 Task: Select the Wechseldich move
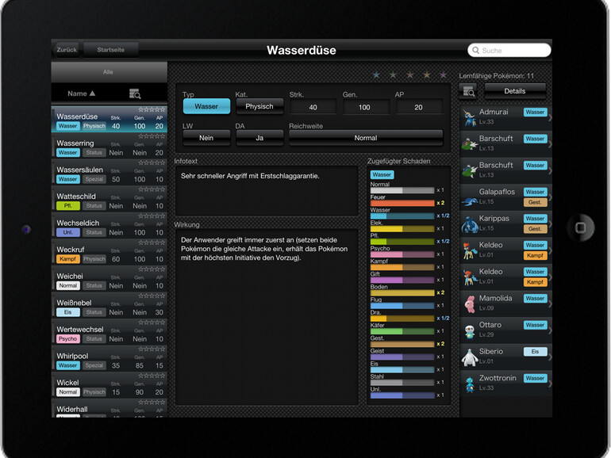110,226
